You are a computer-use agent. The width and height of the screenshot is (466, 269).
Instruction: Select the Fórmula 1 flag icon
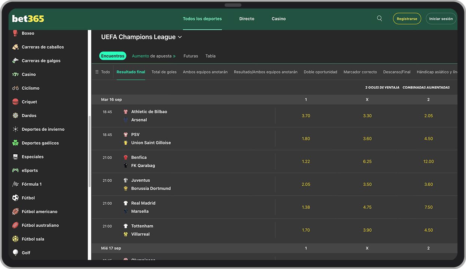coord(15,184)
